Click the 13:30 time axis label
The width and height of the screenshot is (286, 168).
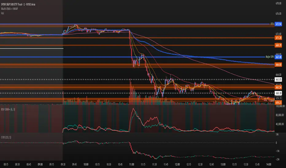coord(246,164)
